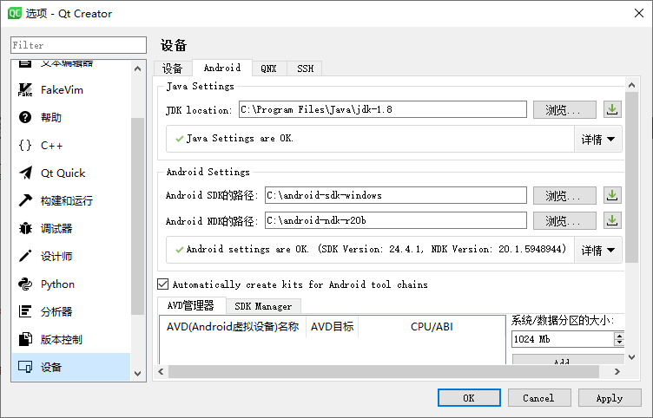This screenshot has width=653, height=418.
Task: Switch to the 设备 tab
Action: [173, 69]
